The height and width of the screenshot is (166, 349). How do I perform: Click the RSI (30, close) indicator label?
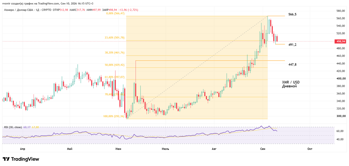coord(13,127)
